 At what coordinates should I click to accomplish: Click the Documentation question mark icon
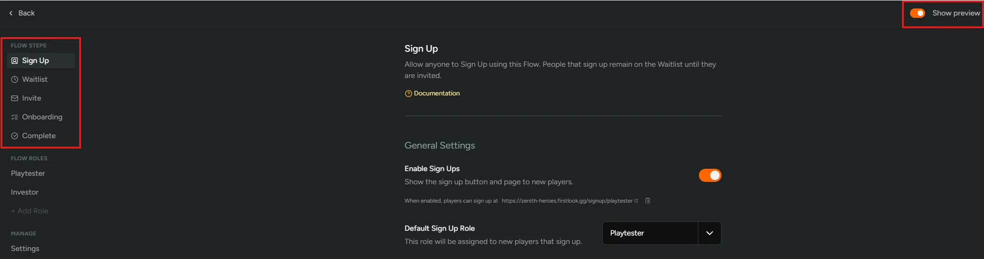tap(408, 94)
